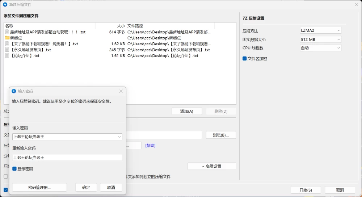The height and width of the screenshot is (197, 362).
Task: Click the app logo in the 输入密码 dialog title
Action: click(x=14, y=91)
